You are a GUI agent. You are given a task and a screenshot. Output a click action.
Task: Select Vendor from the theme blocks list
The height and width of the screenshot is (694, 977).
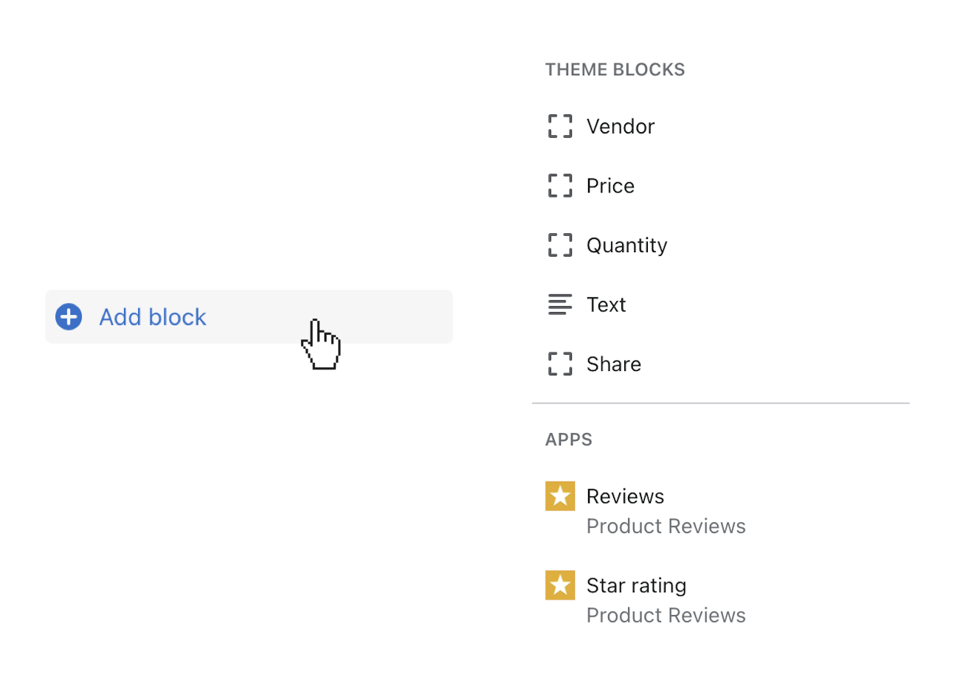click(x=620, y=127)
